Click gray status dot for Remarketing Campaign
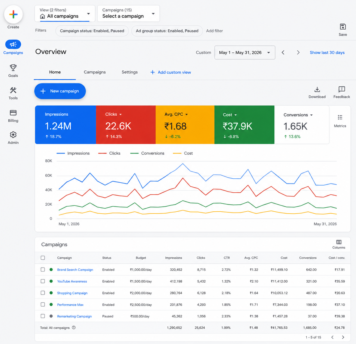The height and width of the screenshot is (344, 356). 51,316
